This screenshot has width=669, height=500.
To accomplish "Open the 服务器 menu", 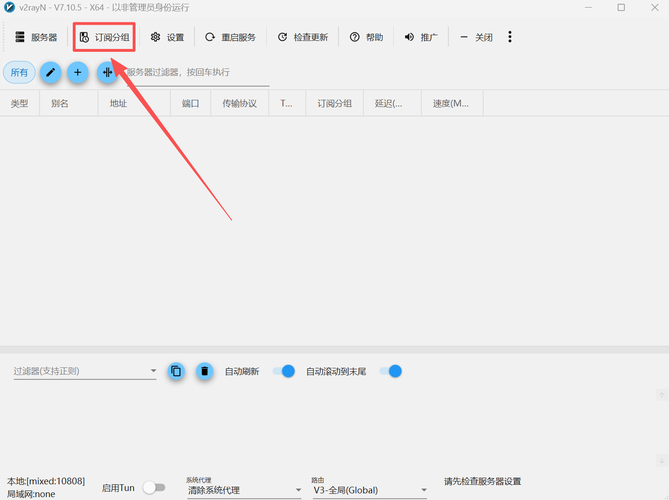I will tap(36, 37).
